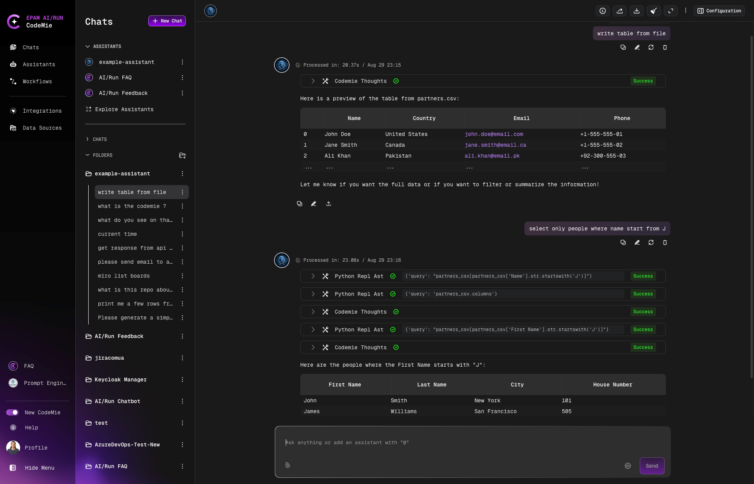Collapse the ASSISTANTS section
Viewport: 754px width, 484px height.
[x=88, y=46]
